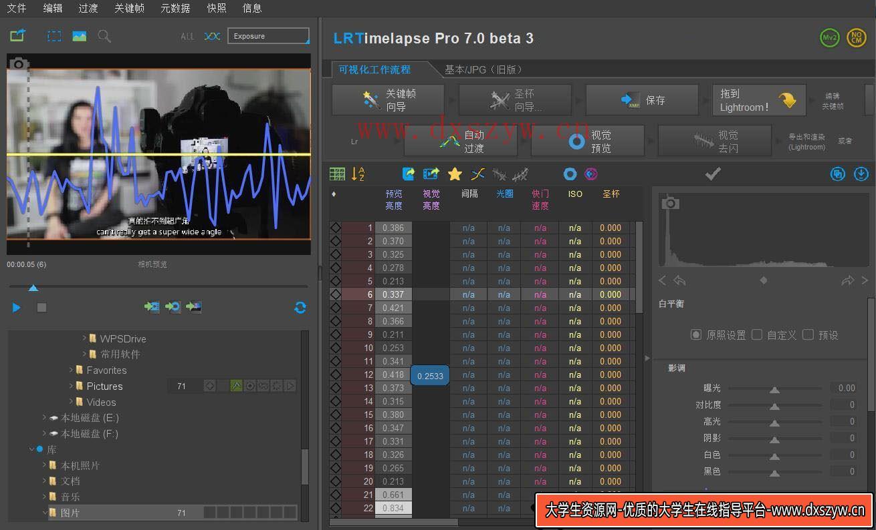876x530 pixels.
Task: Expand the Pictures folder
Action: [71, 386]
